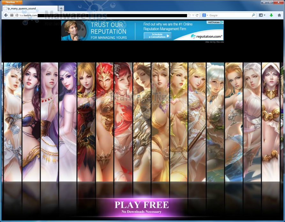This screenshot has width=285, height=222.
Task: Click the 'Ads not by this site' text
Action: click(x=214, y=42)
